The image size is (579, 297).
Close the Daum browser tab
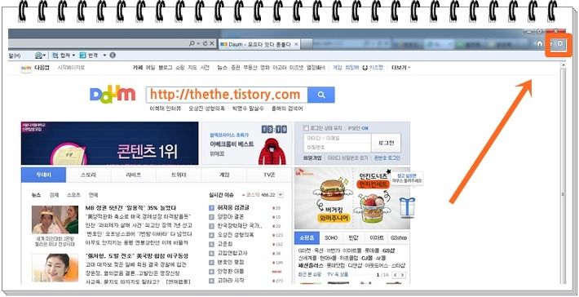296,44
